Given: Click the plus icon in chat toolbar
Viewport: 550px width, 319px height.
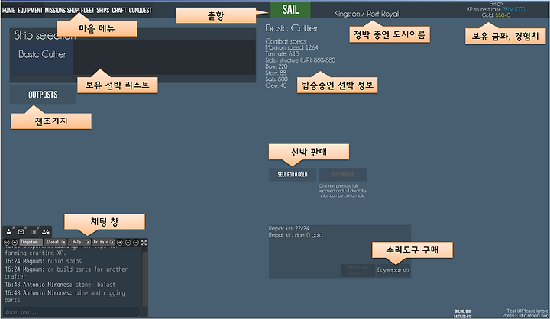Looking at the screenshot, I should click(x=128, y=243).
